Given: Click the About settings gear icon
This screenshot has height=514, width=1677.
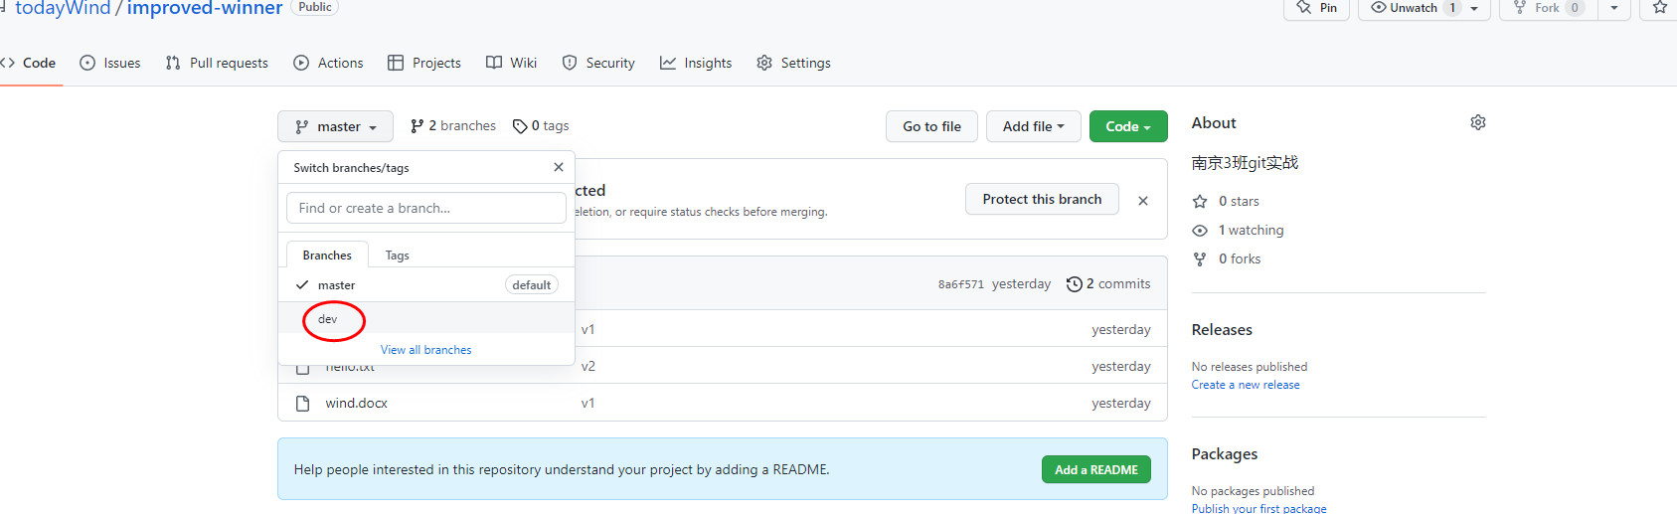Looking at the screenshot, I should [1478, 122].
